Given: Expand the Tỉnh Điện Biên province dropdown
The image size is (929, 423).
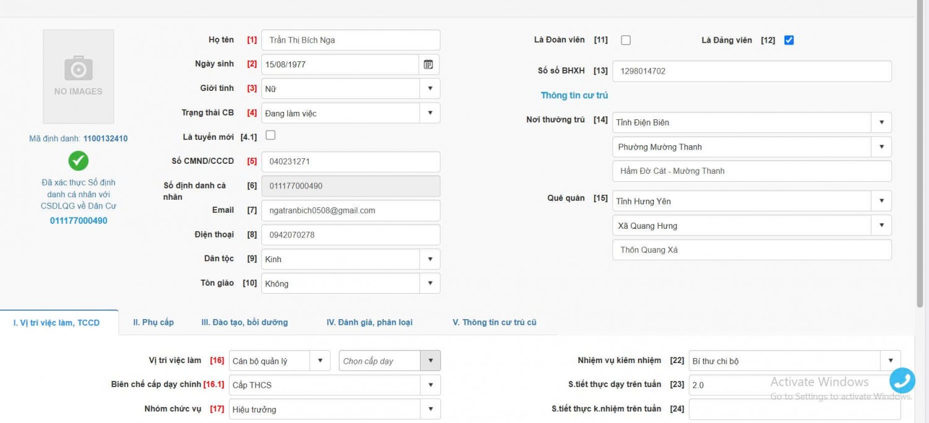Looking at the screenshot, I should (x=881, y=122).
